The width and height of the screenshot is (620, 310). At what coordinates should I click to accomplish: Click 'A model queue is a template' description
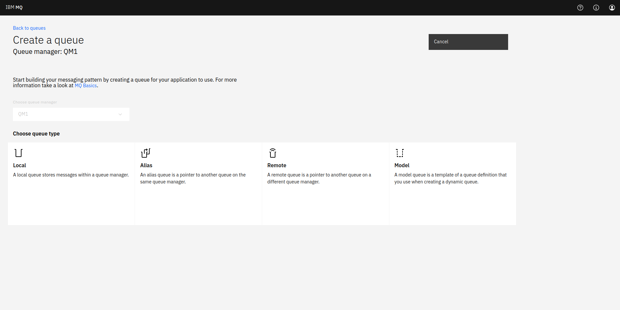click(x=451, y=178)
